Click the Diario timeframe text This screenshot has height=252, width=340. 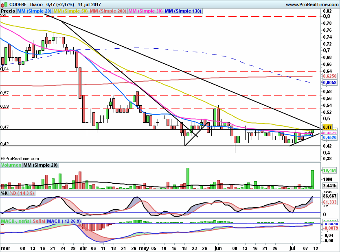(36, 4)
